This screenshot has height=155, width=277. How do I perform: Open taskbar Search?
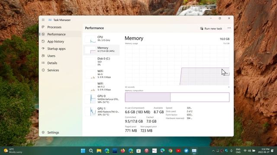(91, 151)
